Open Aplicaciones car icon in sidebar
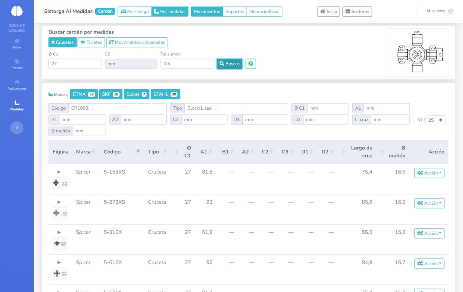Screen dimensions: 463x292 pyautogui.click(x=17, y=82)
